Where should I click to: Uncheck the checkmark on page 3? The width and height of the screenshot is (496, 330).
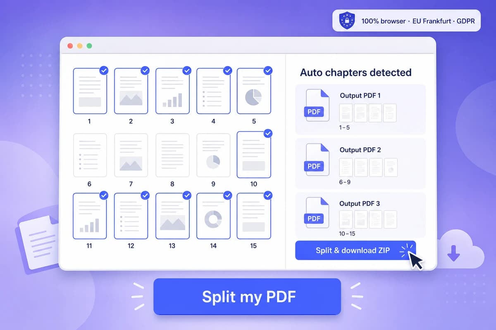pyautogui.click(x=186, y=71)
